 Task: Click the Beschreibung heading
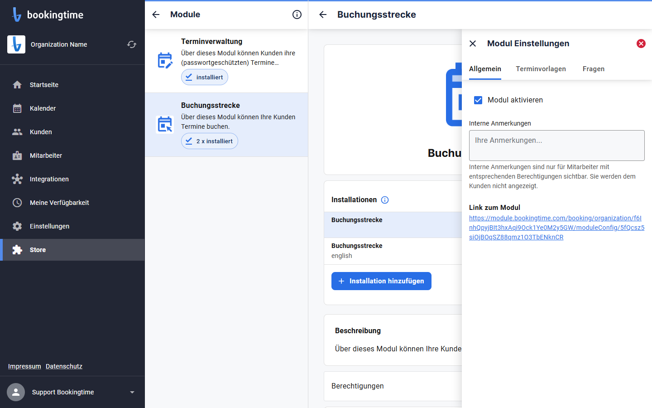[358, 330]
